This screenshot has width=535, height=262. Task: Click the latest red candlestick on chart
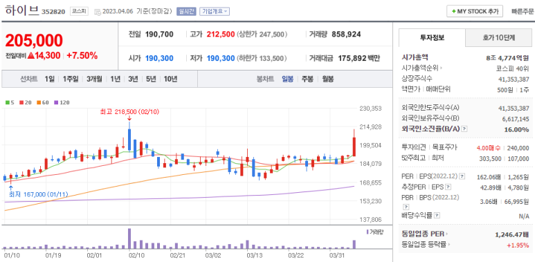[354, 143]
